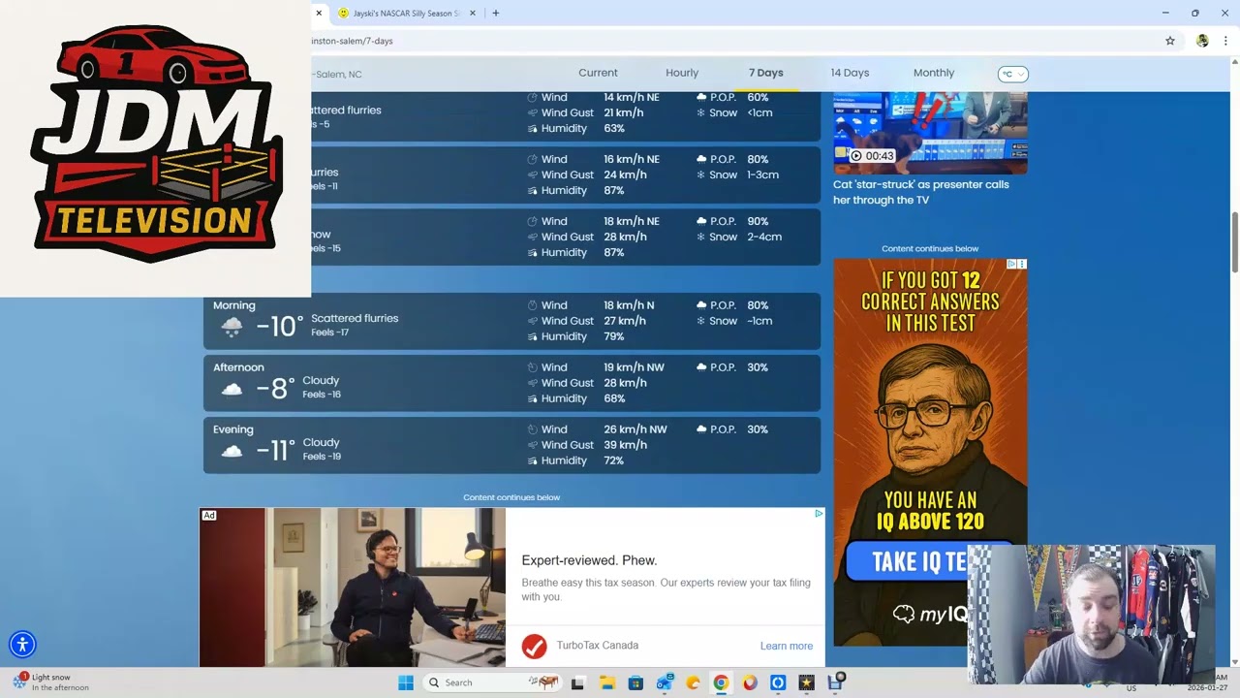Open the Hourly forecast tab
The height and width of the screenshot is (698, 1240).
(x=682, y=73)
